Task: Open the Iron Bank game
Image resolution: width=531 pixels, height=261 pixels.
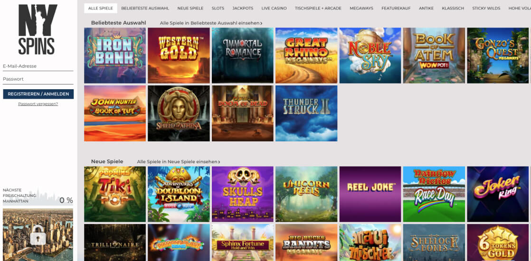Action: (x=115, y=56)
